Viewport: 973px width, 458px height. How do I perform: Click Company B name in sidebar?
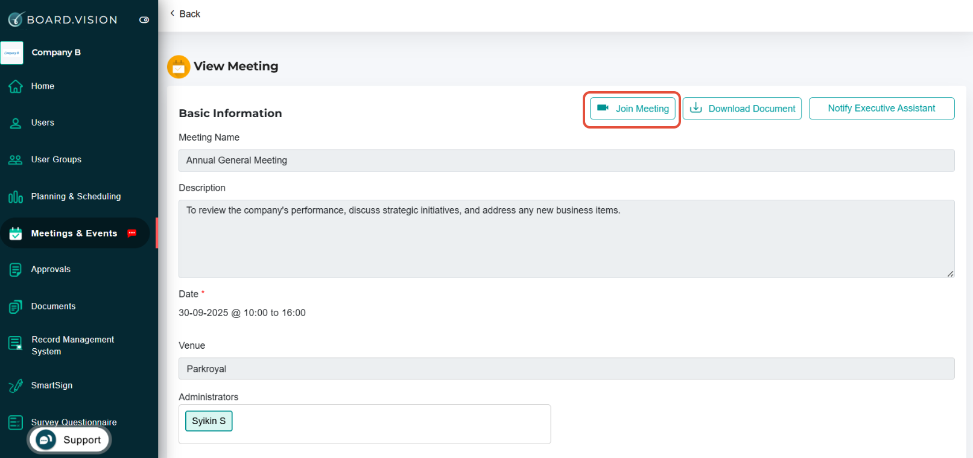tap(56, 52)
